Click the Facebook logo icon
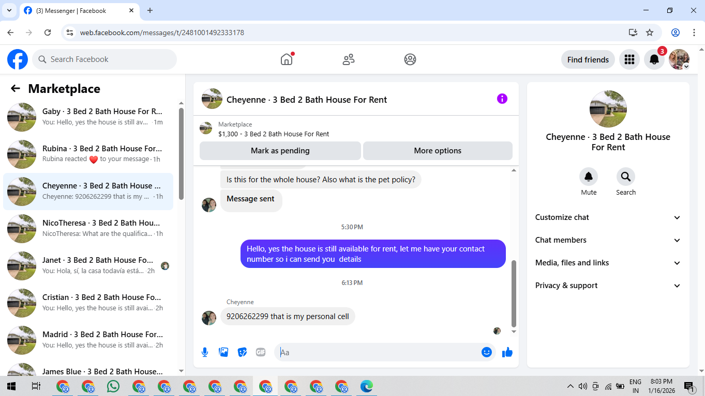Image resolution: width=705 pixels, height=396 pixels. (18, 59)
